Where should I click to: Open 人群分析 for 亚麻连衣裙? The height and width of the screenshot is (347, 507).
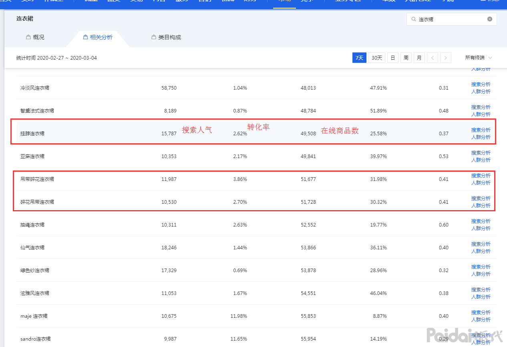481,160
